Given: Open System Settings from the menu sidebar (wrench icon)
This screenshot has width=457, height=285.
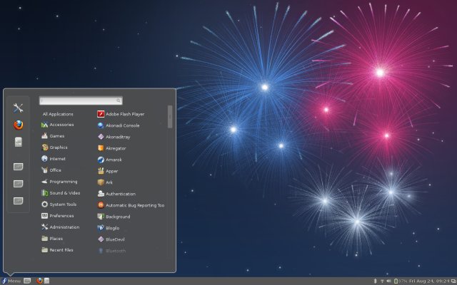Looking at the screenshot, I should pyautogui.click(x=18, y=108).
